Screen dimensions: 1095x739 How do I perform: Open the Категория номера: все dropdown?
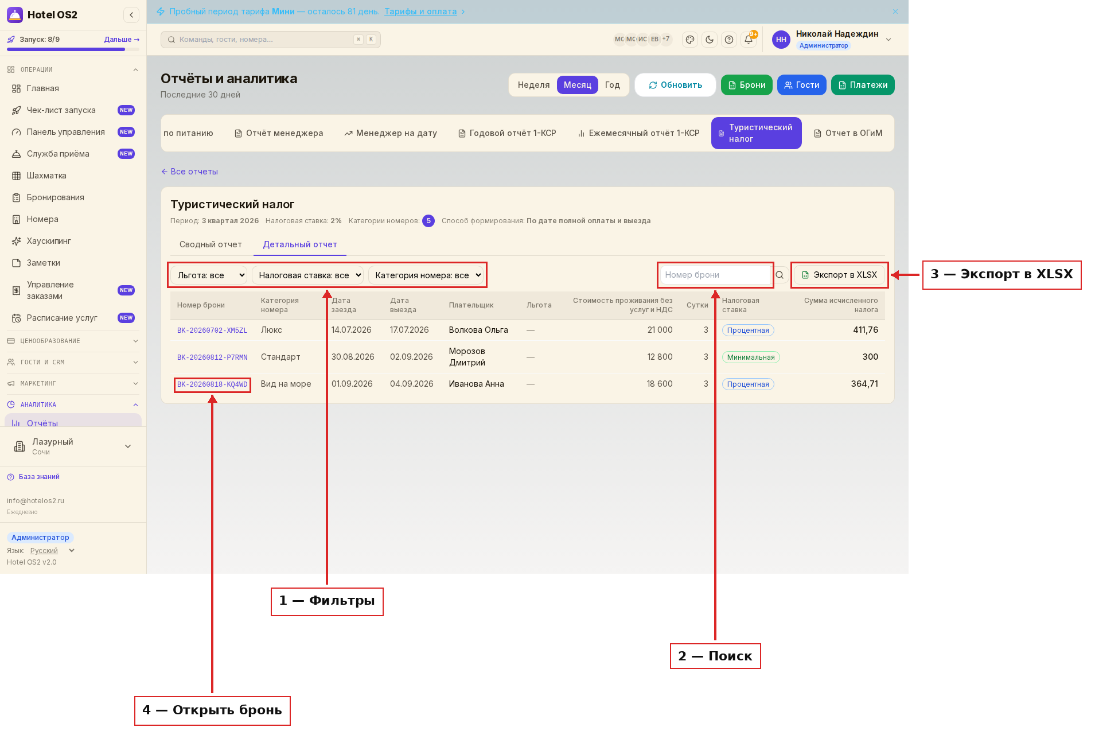pos(426,275)
